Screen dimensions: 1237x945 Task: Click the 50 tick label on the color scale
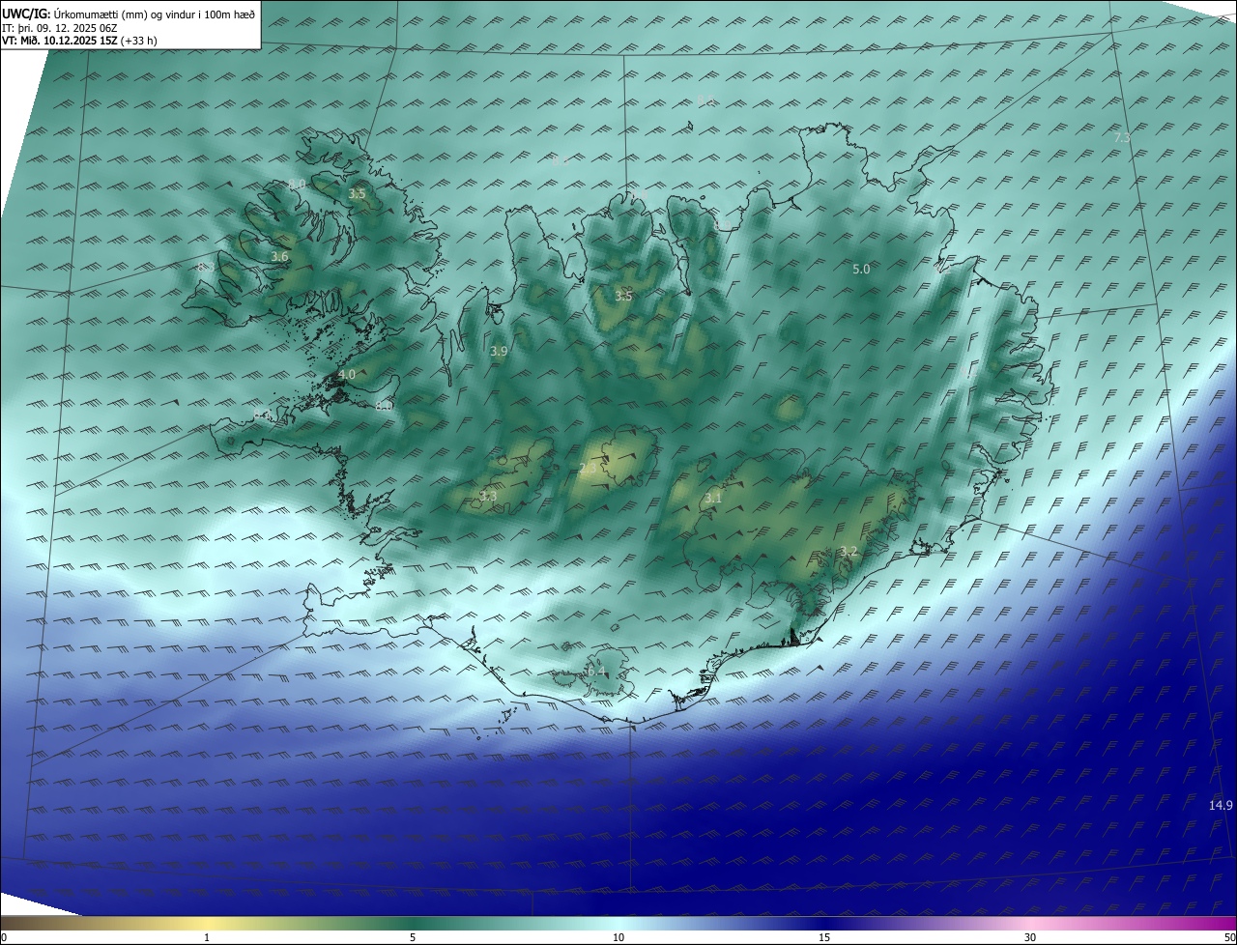point(1229,937)
